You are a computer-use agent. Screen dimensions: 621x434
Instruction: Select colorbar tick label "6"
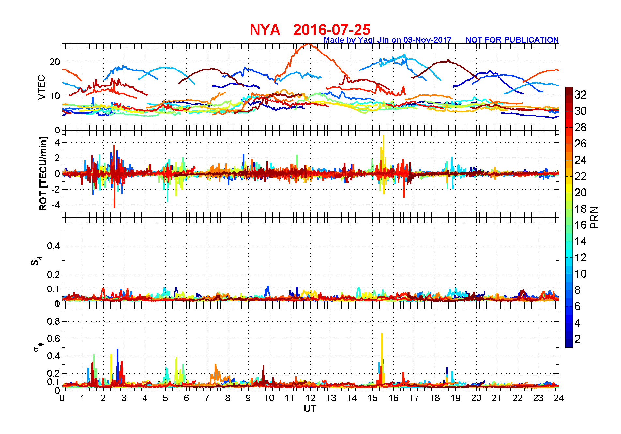pos(578,306)
